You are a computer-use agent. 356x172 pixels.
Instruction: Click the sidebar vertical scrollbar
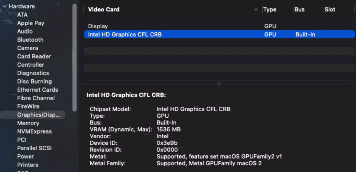75,57
